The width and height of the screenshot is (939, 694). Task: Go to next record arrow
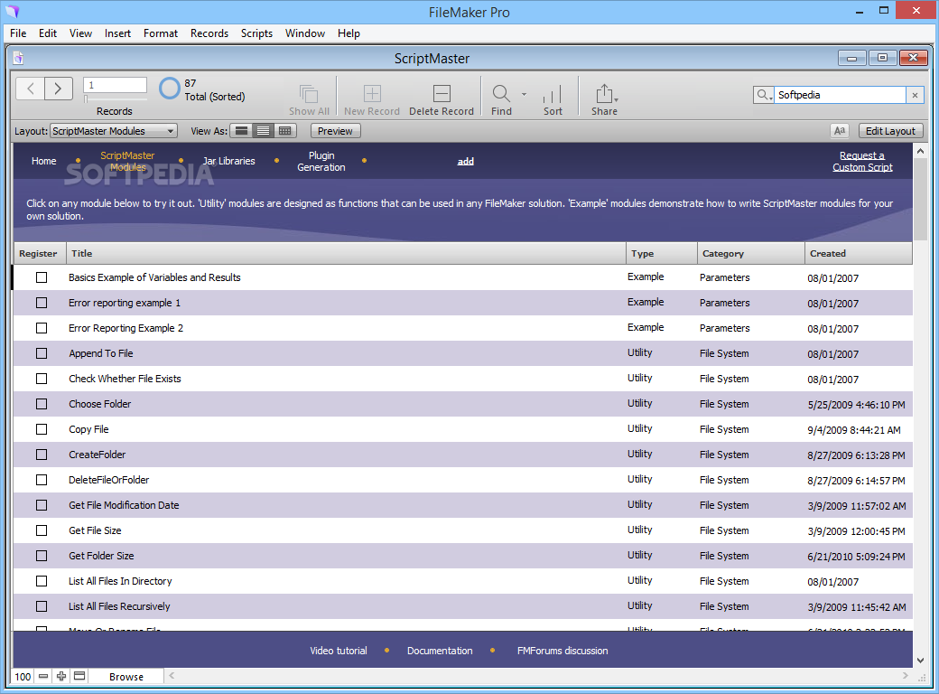click(x=58, y=89)
